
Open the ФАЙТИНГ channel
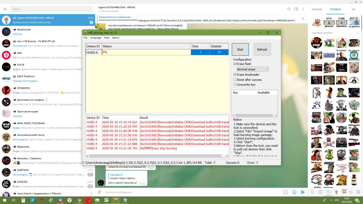[x=47, y=172]
